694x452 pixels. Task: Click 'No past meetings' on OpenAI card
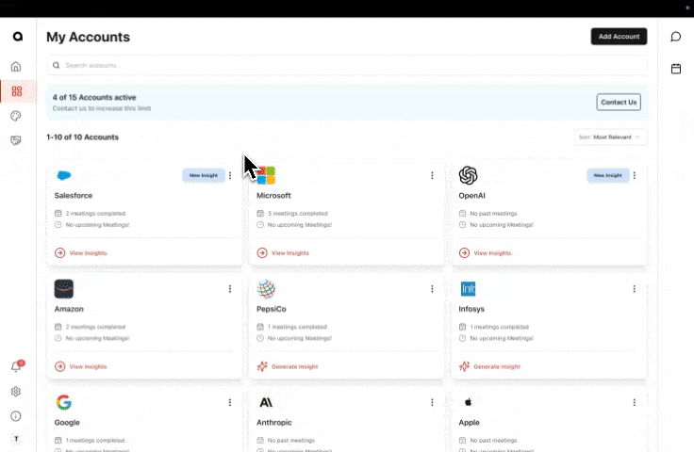493,214
